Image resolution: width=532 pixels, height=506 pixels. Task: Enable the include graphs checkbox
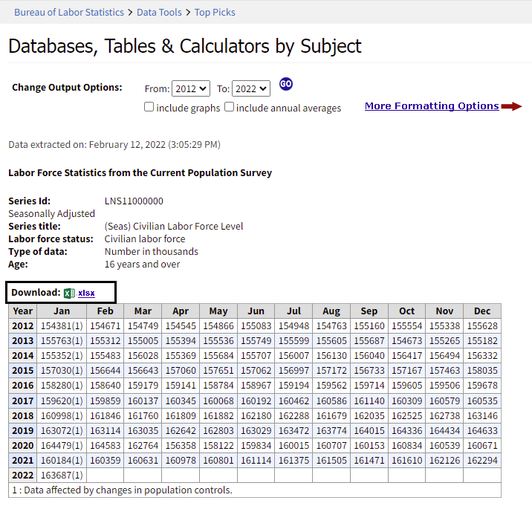tap(149, 107)
